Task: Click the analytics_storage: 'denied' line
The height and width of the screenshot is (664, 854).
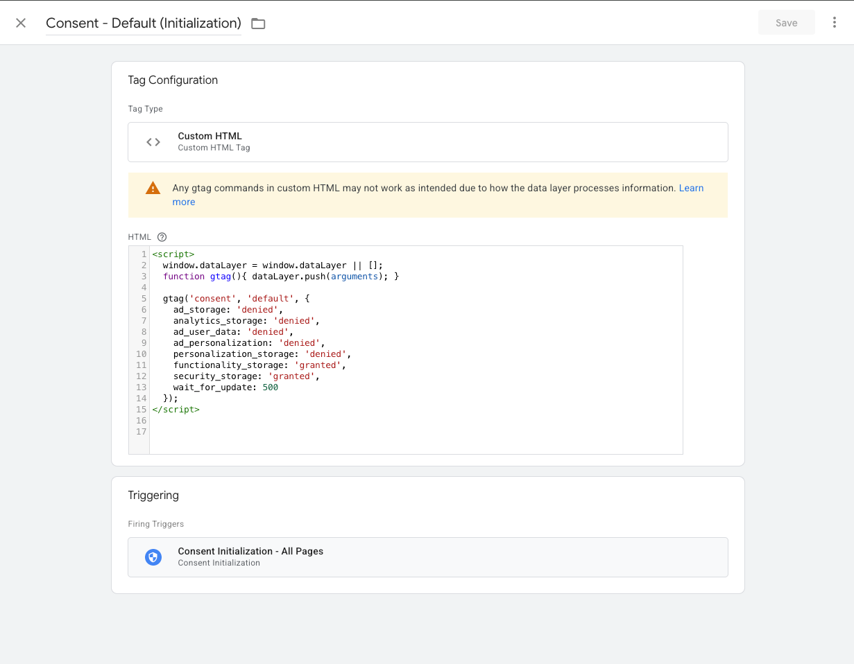Action: [246, 321]
